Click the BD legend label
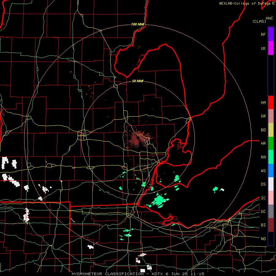276x276 pixels. tap(263, 130)
